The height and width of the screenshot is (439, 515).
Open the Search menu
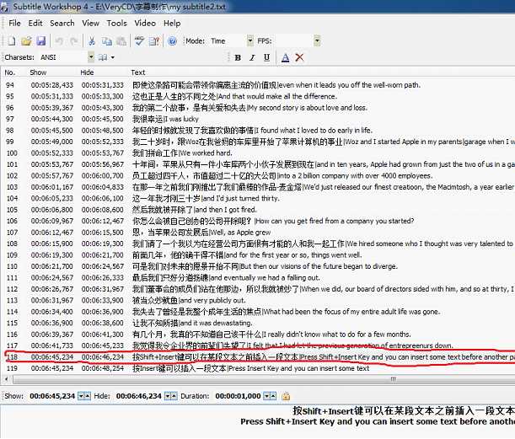coord(62,24)
